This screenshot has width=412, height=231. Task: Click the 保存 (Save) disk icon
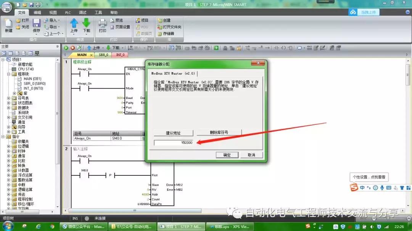tap(36, 24)
